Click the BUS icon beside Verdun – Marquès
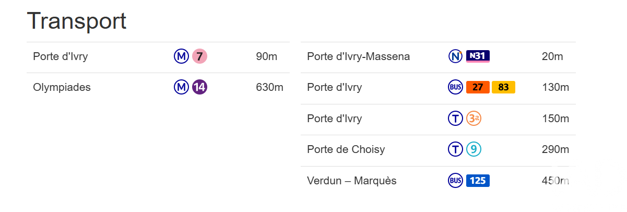Image resolution: width=627 pixels, height=212 pixels. point(455,181)
